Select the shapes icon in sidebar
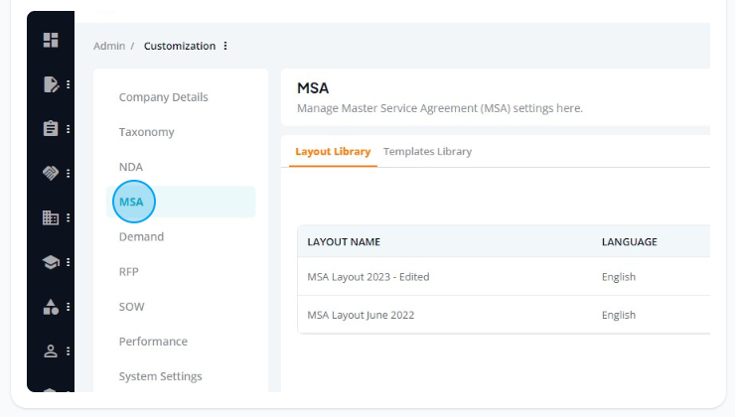The image size is (735, 417). click(x=51, y=307)
